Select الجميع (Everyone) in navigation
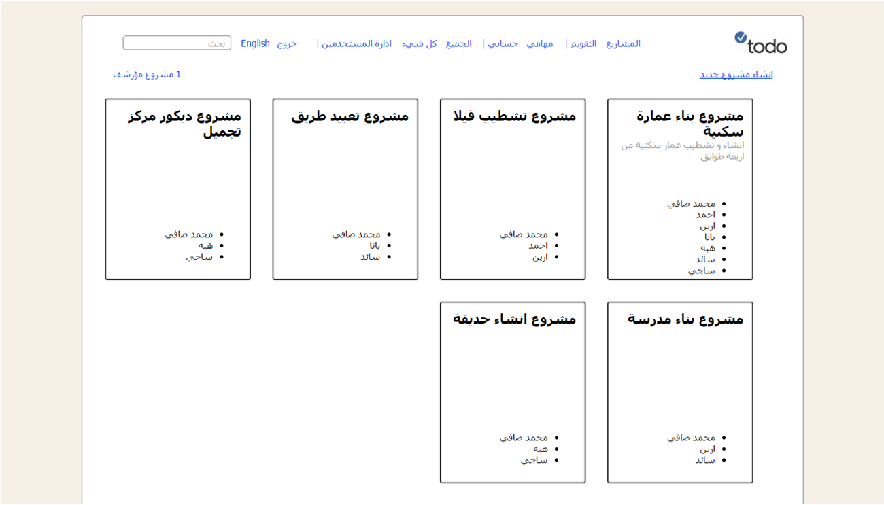 (459, 43)
